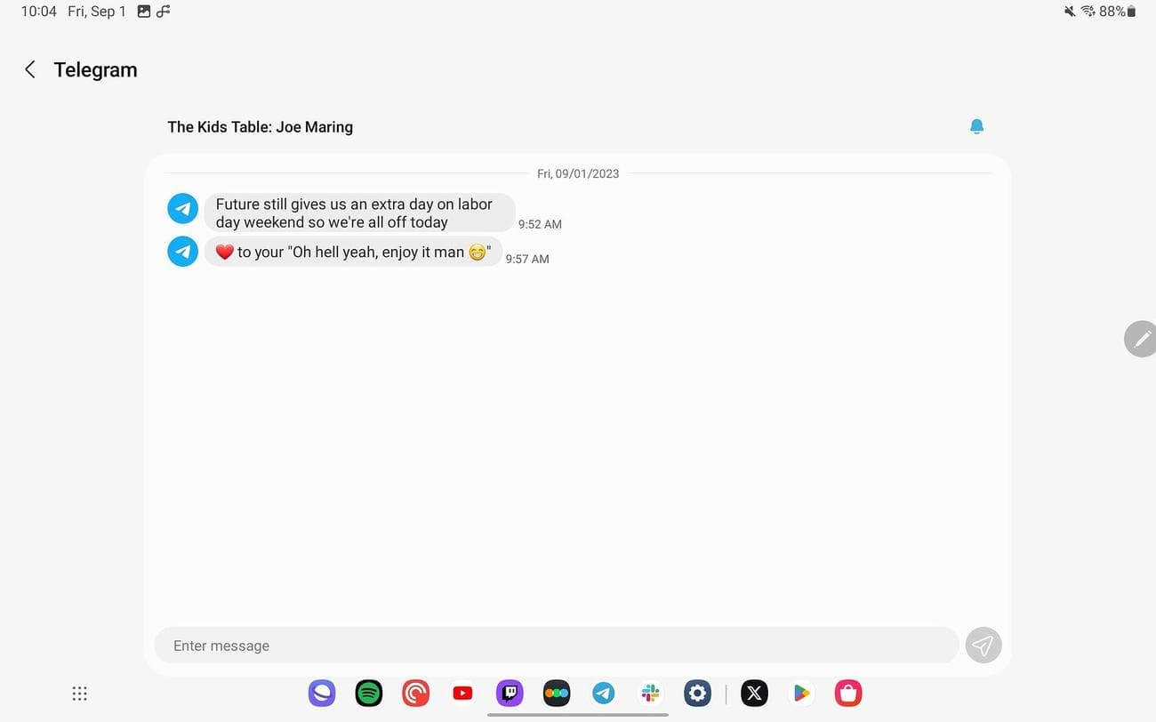The height and width of the screenshot is (722, 1156).
Task: Open the X app
Action: point(754,693)
